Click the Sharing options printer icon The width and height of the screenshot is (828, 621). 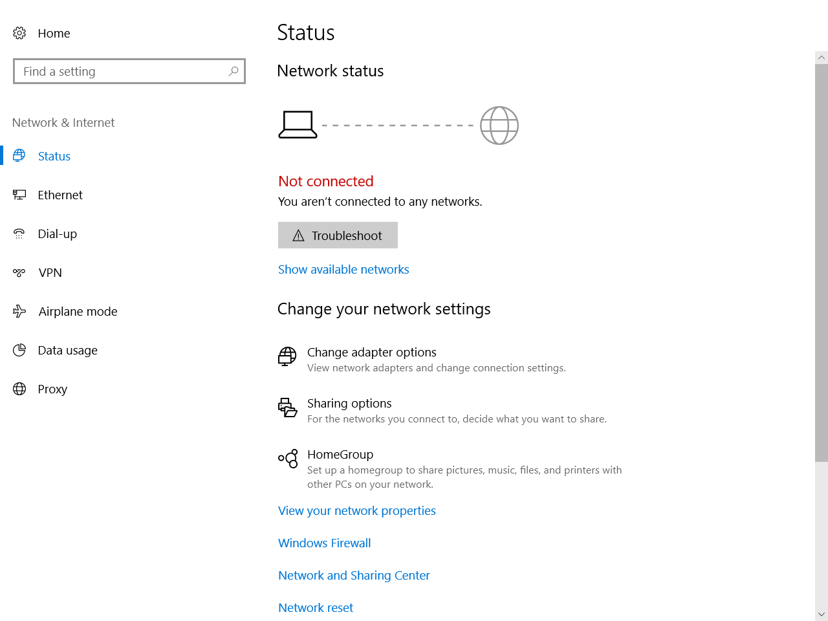tap(287, 408)
